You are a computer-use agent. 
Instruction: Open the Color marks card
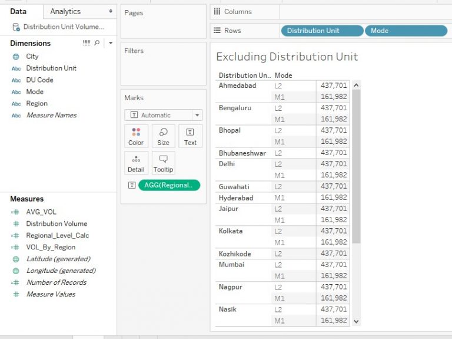(136, 136)
